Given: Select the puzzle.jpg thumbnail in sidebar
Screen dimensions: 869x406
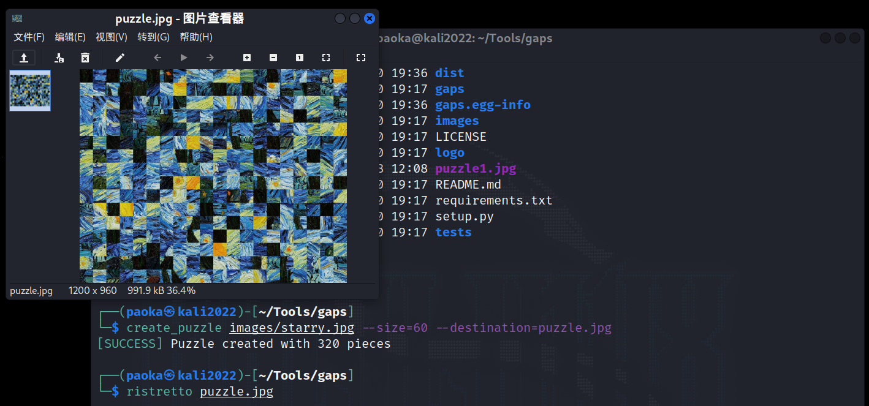Looking at the screenshot, I should point(30,90).
